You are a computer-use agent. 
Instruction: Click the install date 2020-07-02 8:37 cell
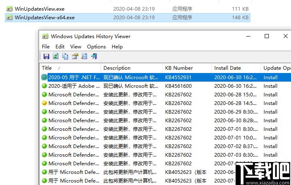(x=236, y=146)
